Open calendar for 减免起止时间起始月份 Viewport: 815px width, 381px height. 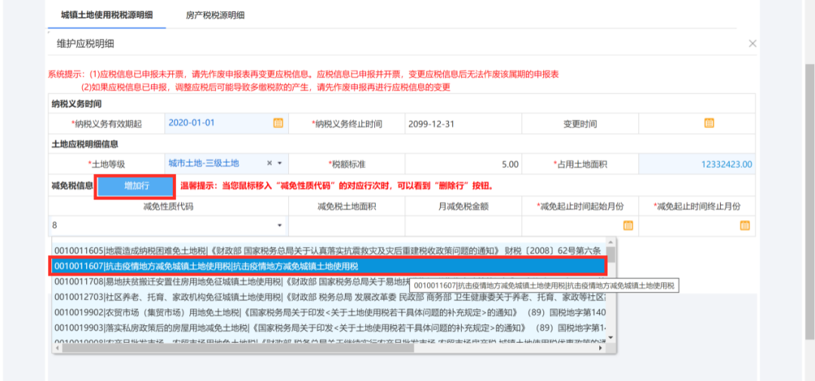point(628,225)
